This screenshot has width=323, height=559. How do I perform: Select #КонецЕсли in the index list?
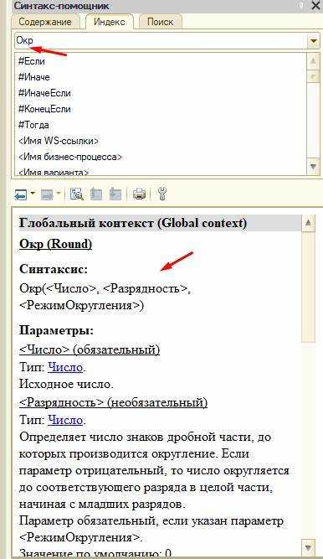[44, 109]
